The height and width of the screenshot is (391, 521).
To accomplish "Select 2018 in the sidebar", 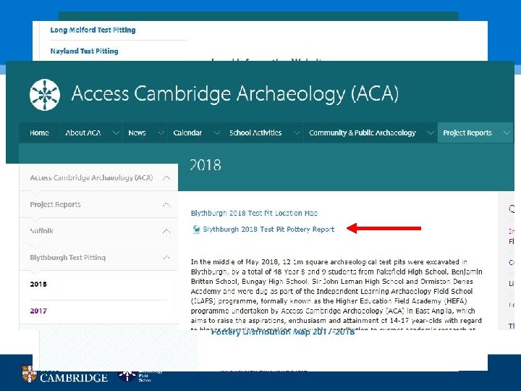I will coord(38,285).
